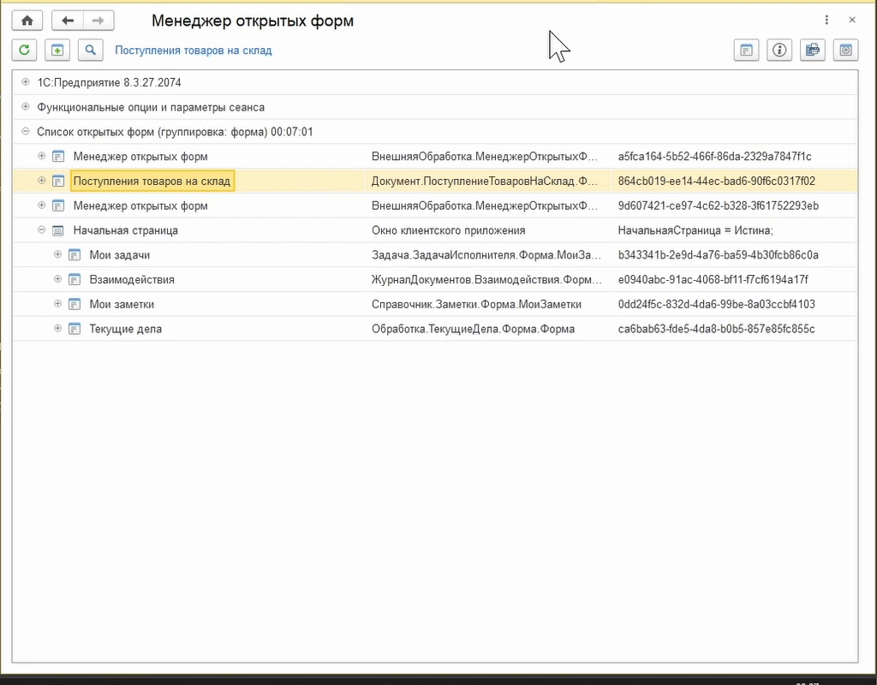
Task: Expand the 'Мои заметки' node
Action: 57,304
